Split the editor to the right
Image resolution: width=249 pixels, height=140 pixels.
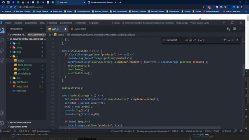click(234, 29)
